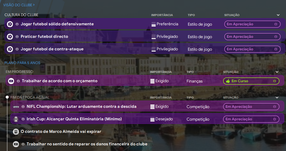
Task: Click football icon beside Praticar futebol directo
Action: [10, 36]
